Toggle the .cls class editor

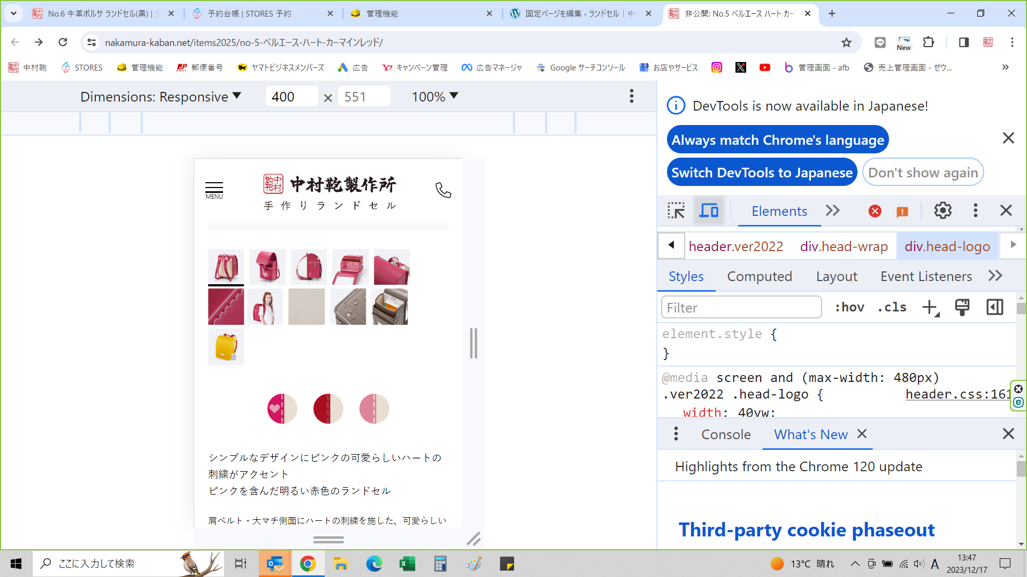coord(892,307)
